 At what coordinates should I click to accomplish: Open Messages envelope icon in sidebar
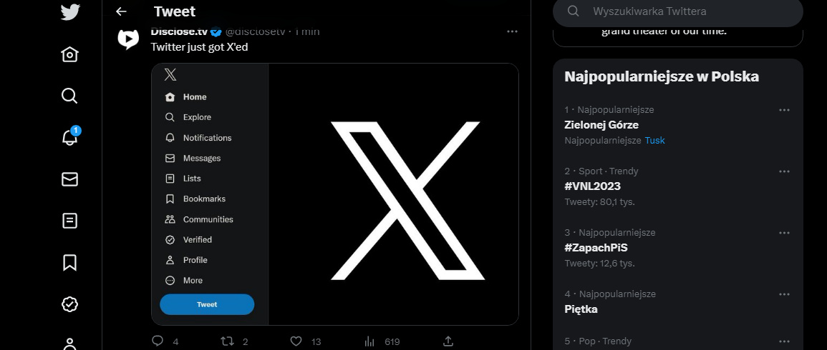[x=69, y=179]
